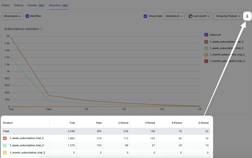The height and width of the screenshot is (158, 252).
Task: Click the plus icon for Add filter
Action: pos(27,16)
